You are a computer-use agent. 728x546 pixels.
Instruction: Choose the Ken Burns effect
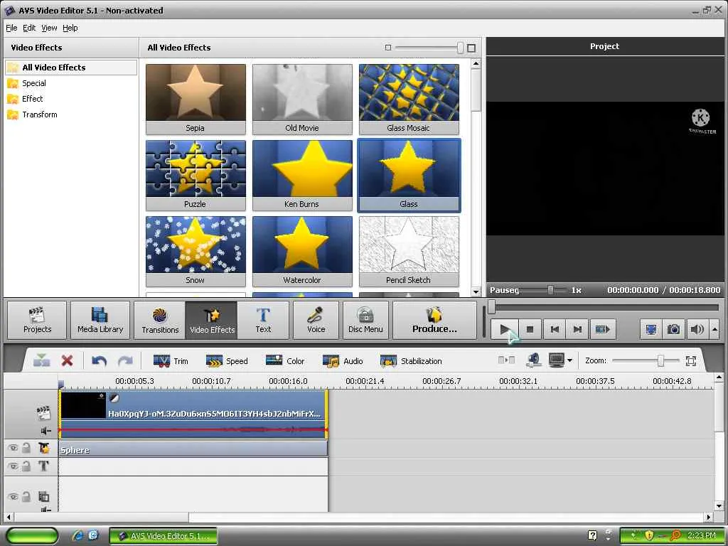[x=302, y=175]
